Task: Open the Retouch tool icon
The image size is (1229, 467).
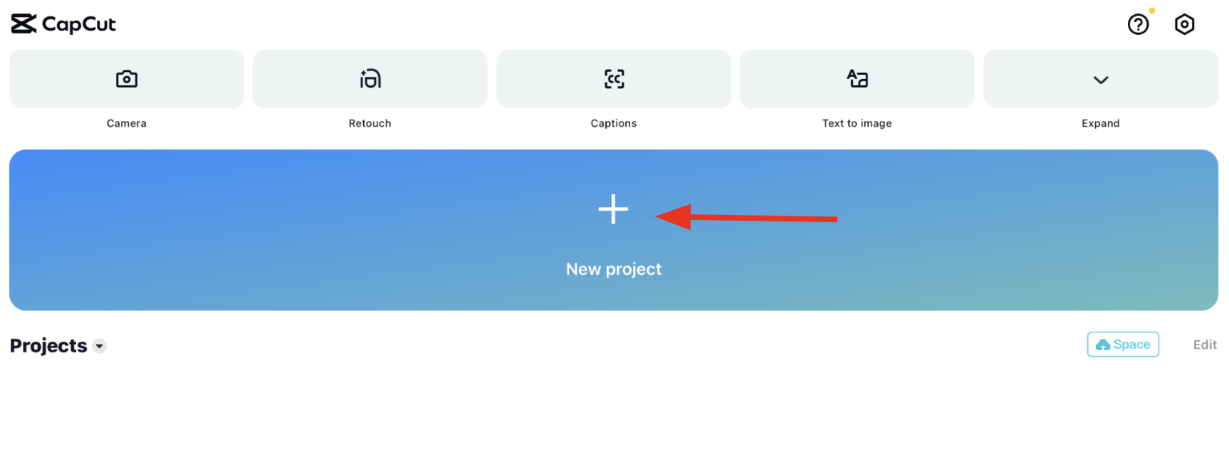Action: coord(370,79)
